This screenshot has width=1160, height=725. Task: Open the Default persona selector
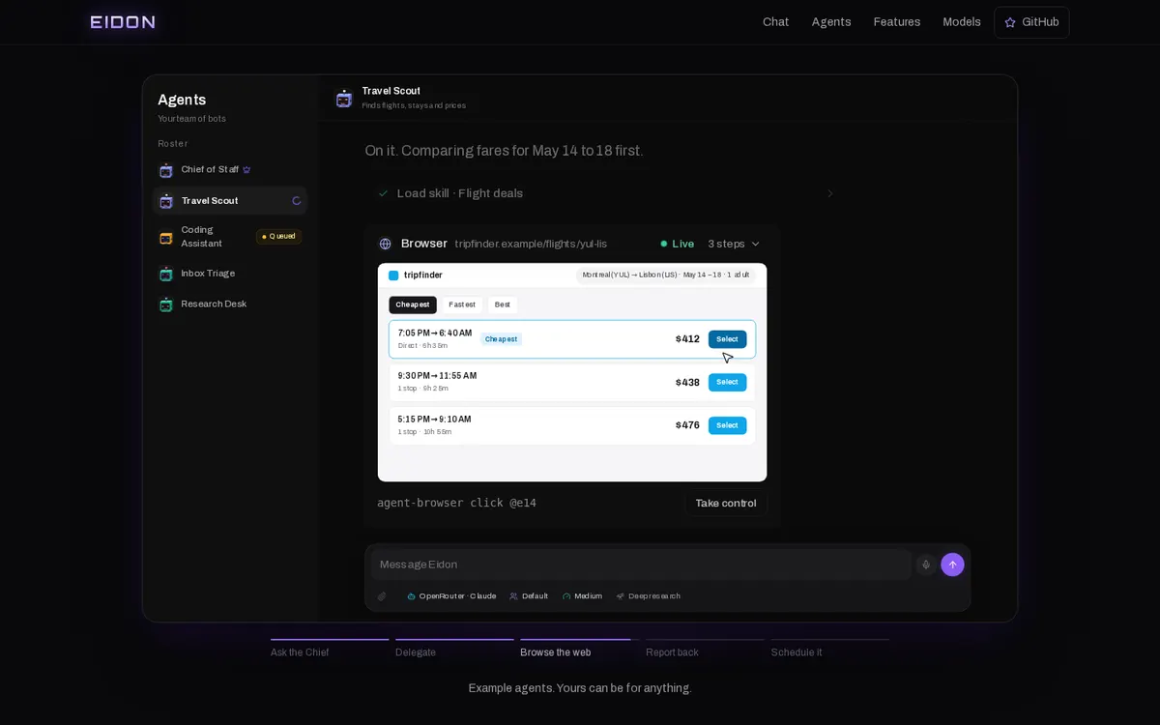tap(529, 596)
